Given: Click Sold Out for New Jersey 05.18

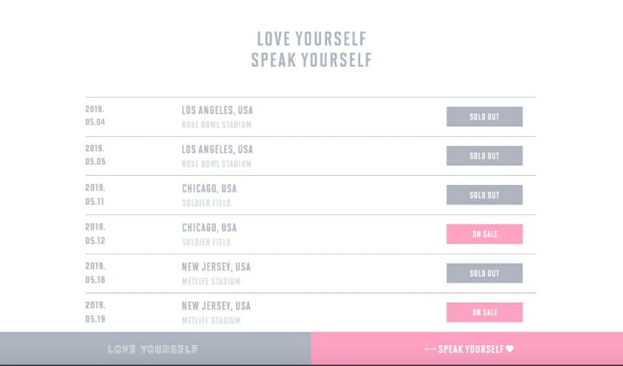Looking at the screenshot, I should [x=484, y=273].
